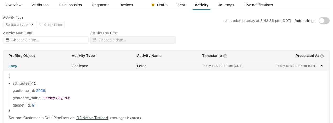Toggle the Auto refresh switch
The image size is (333, 123).
coord(324,21)
